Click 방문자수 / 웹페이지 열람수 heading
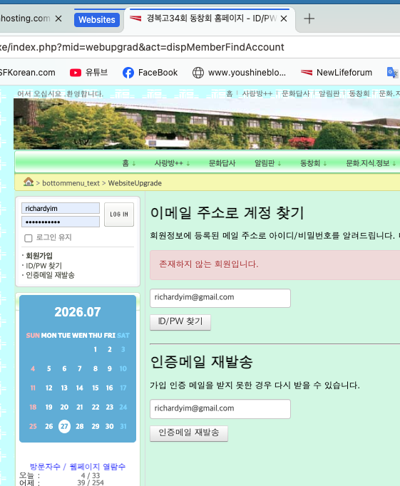 (x=78, y=467)
